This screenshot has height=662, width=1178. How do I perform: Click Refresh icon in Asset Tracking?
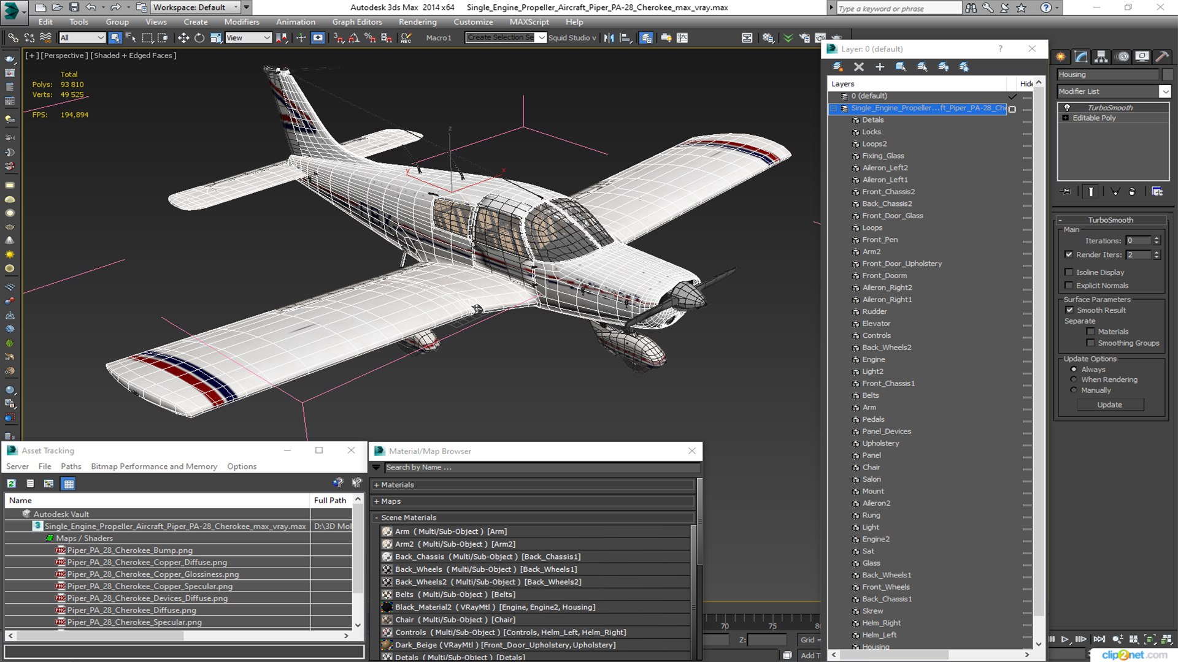(11, 484)
